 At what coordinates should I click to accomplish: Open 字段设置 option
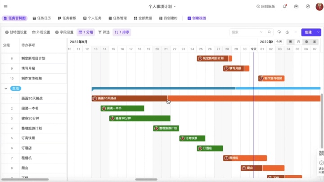tap(64, 32)
